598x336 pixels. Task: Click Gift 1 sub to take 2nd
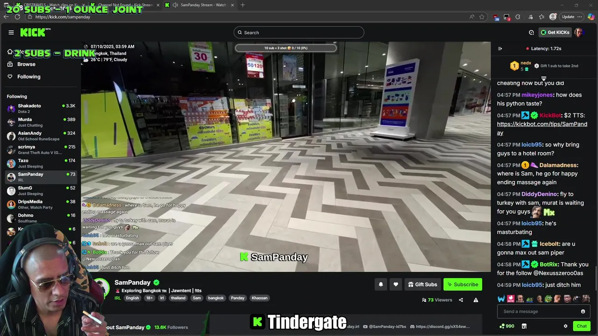556,66
